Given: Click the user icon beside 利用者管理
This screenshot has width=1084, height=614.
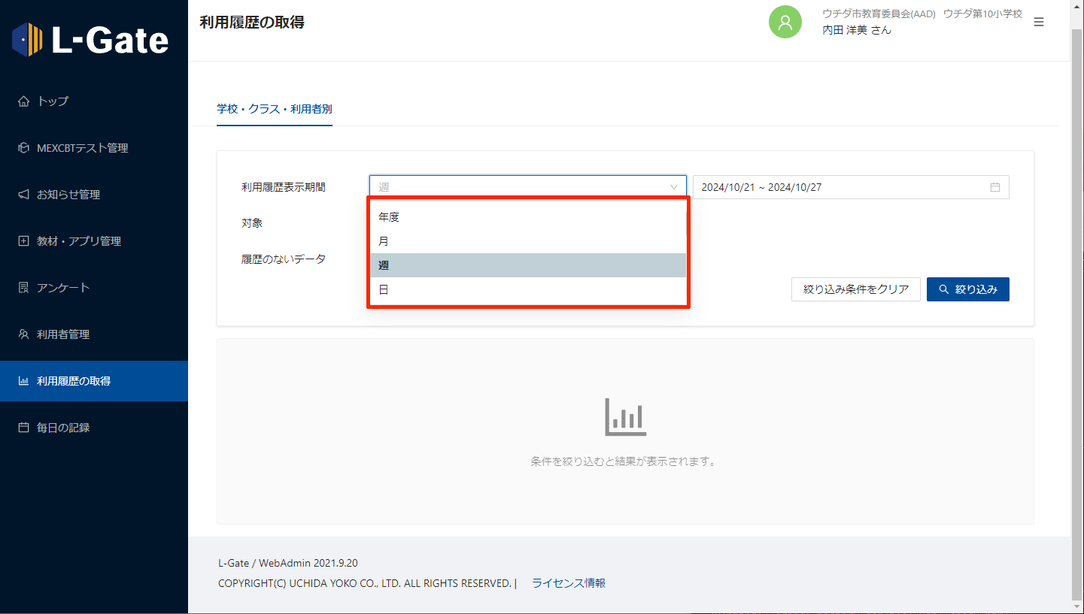Looking at the screenshot, I should [x=23, y=334].
